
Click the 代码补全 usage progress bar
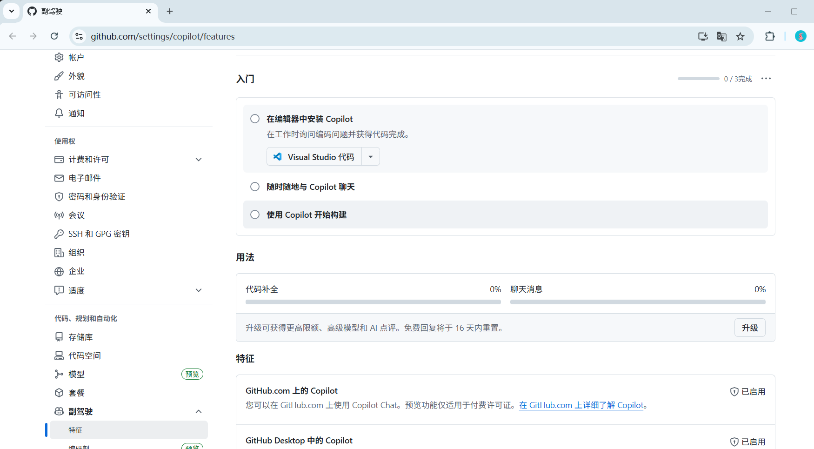(x=373, y=302)
